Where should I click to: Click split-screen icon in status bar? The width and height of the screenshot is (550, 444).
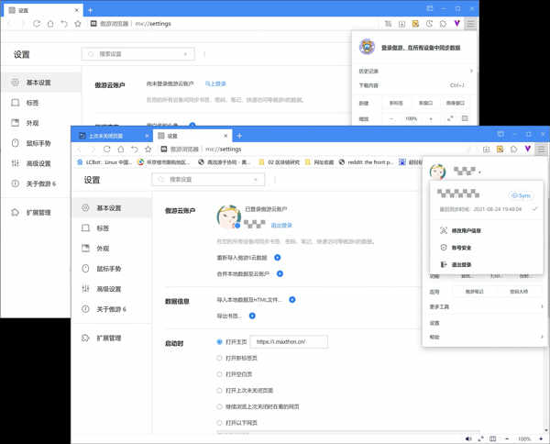(x=493, y=438)
